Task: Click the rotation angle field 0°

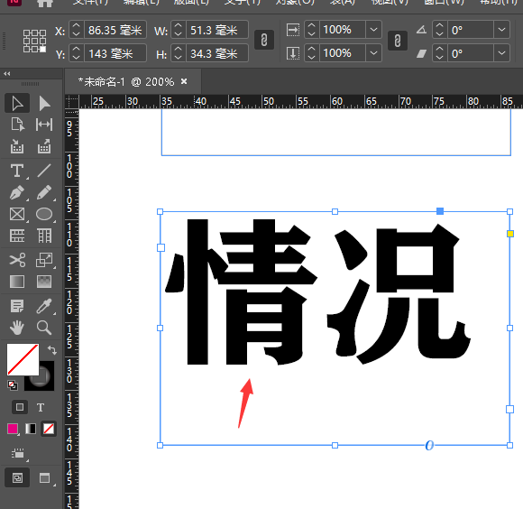Action: 471,30
